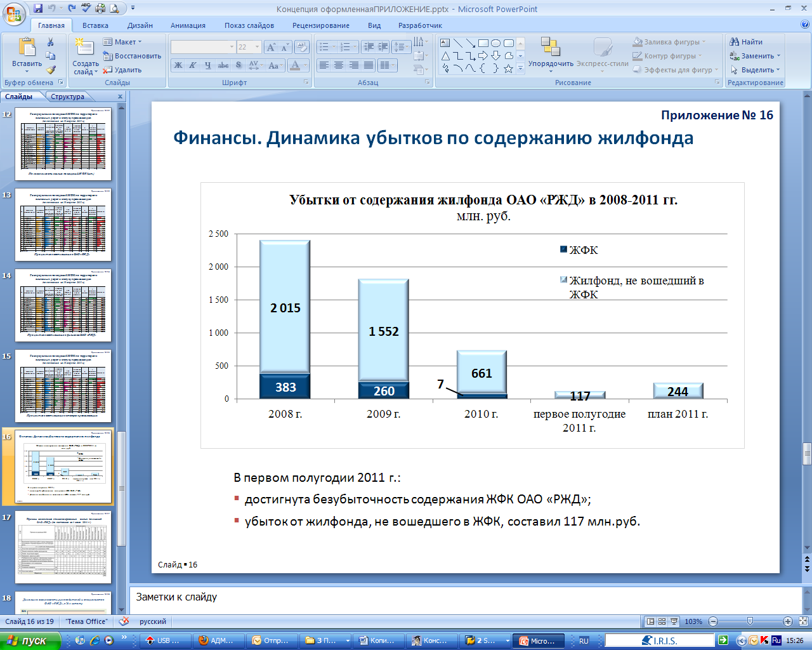Screen dimensions: 812x650
Task: Decrease list indent level
Action: point(368,47)
